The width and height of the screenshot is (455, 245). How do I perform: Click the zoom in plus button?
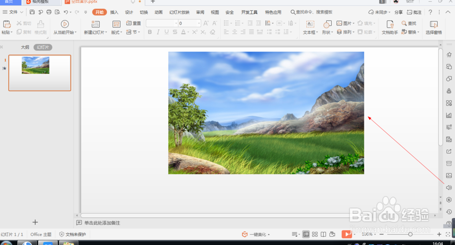(x=439, y=234)
